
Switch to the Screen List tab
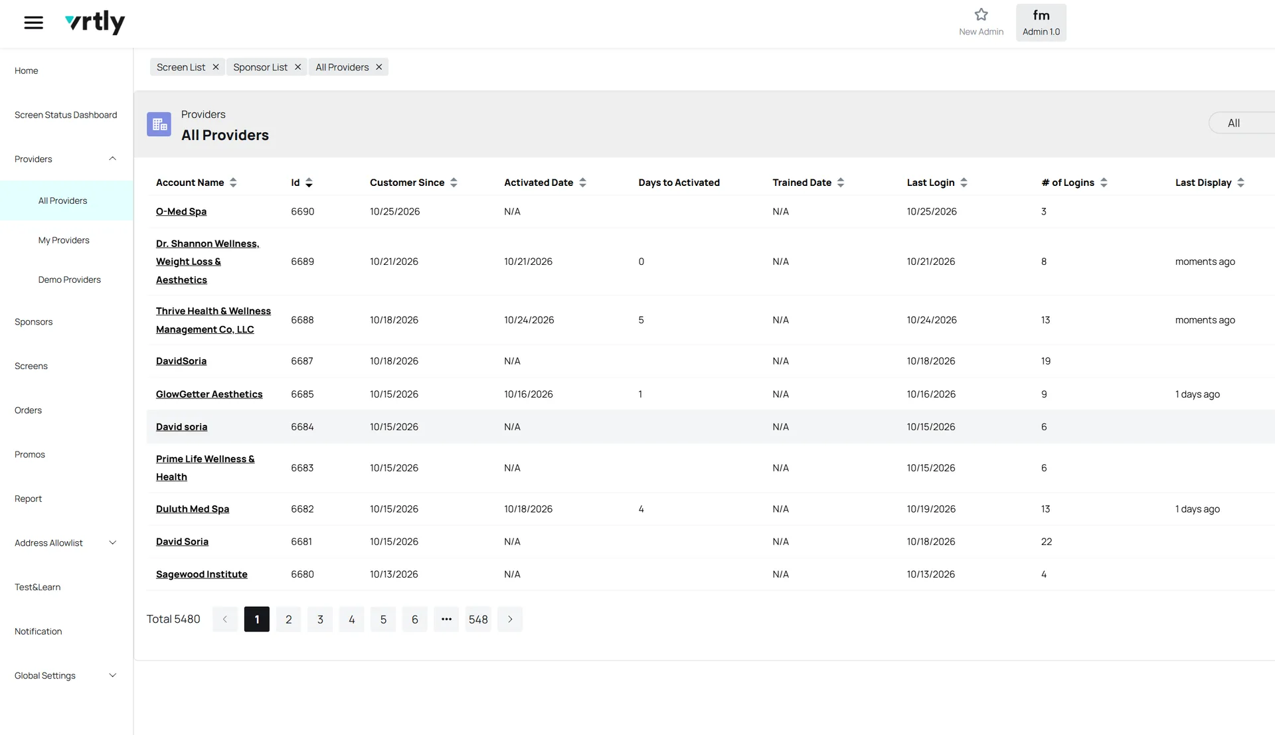pyautogui.click(x=181, y=67)
